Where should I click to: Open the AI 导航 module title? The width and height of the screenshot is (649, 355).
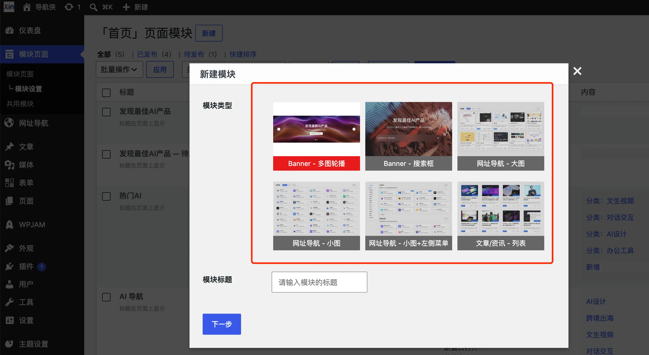[x=131, y=296]
